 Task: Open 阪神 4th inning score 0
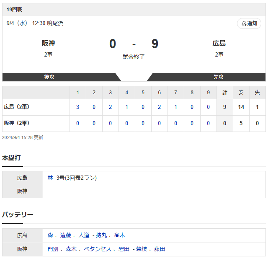point(126,123)
